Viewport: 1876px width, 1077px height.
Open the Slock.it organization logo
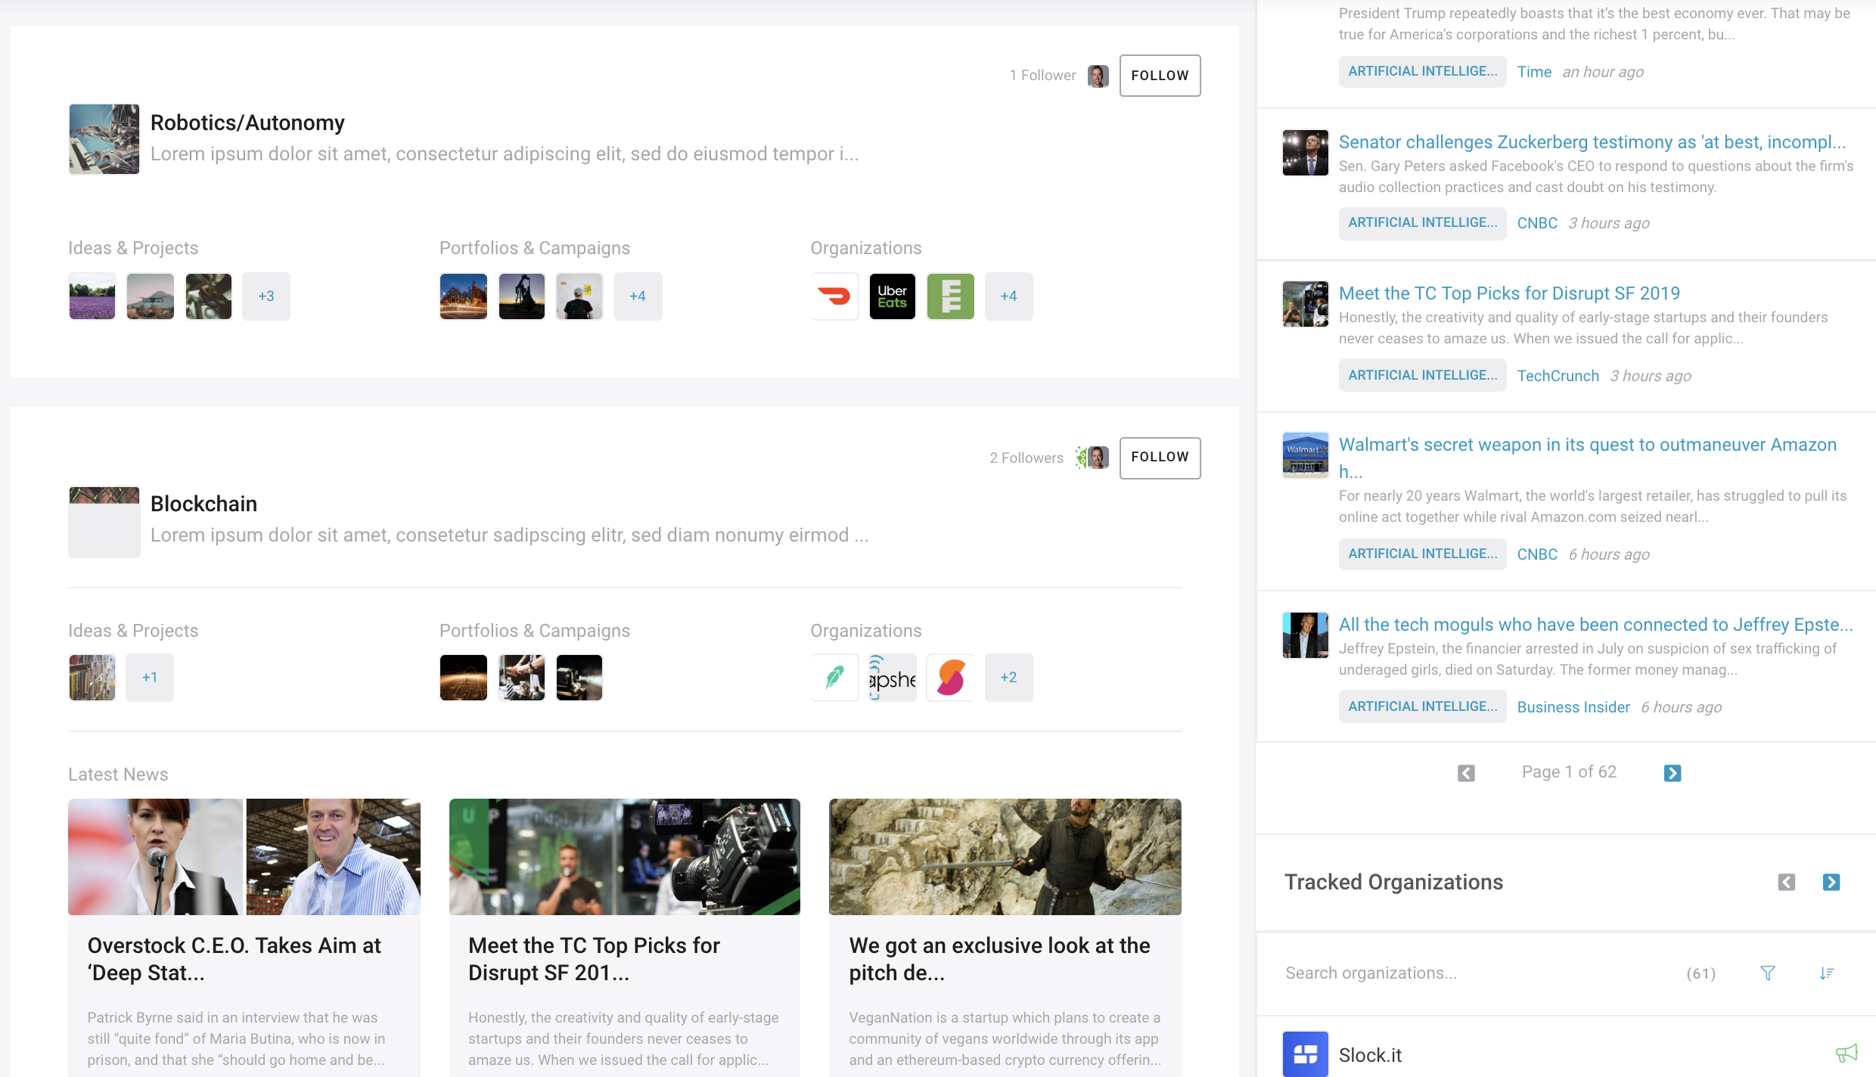(1306, 1054)
